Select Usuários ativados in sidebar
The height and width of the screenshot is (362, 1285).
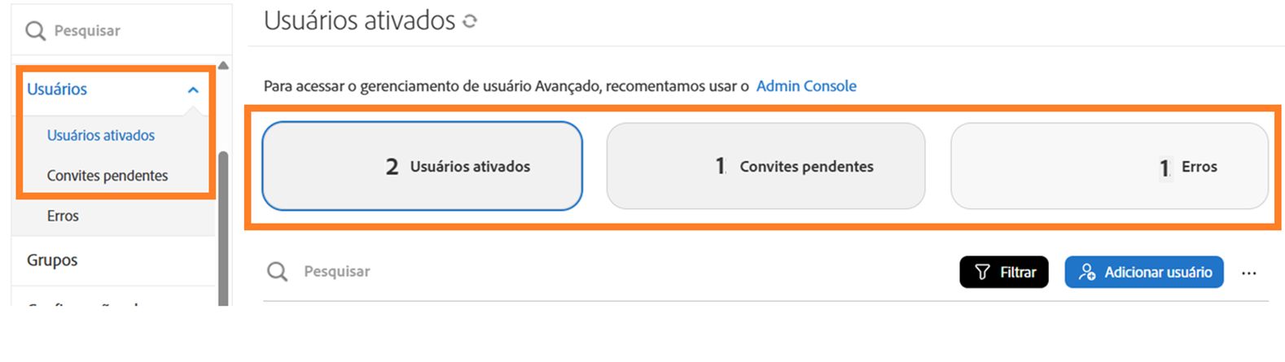(x=101, y=136)
